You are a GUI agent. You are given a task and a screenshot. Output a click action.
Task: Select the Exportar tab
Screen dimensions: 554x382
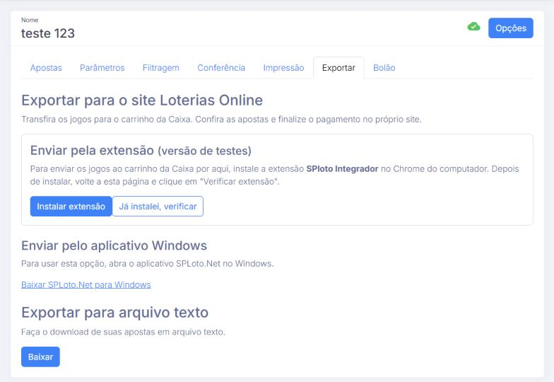(x=338, y=68)
